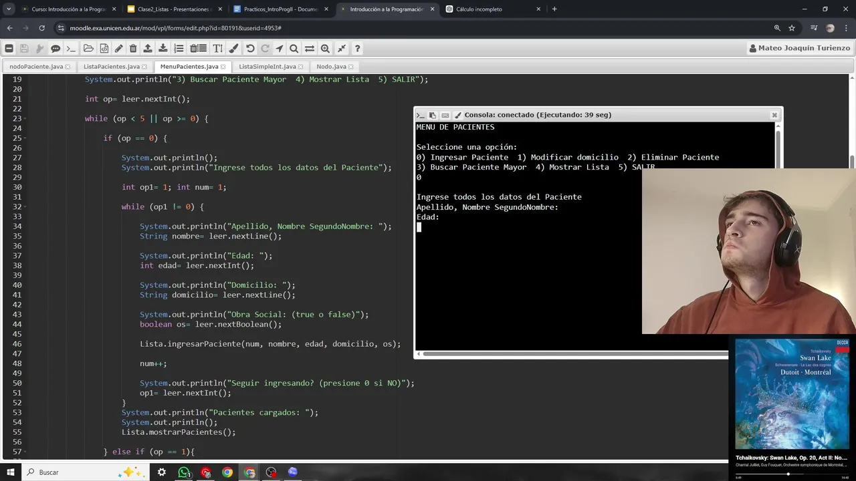
Task: Click code line 46 Lista.ingresarPaciente
Action: tap(270, 344)
